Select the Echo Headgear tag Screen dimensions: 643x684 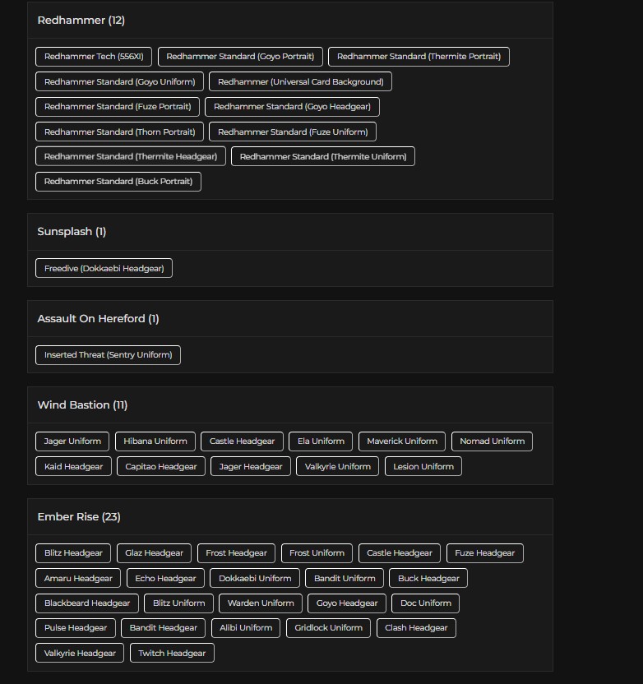[x=165, y=578]
